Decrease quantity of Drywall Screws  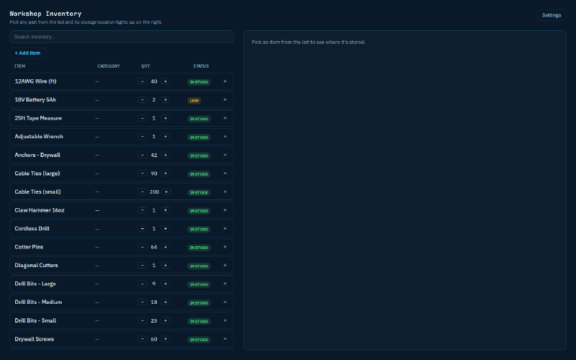[x=142, y=338]
